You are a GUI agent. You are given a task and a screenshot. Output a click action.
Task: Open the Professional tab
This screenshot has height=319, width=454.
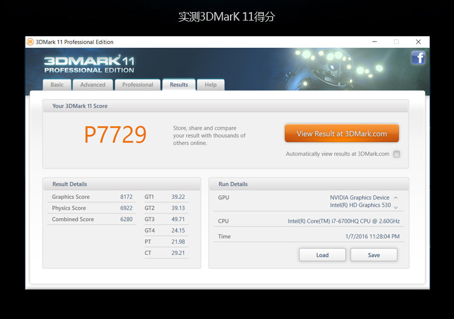[x=137, y=85]
